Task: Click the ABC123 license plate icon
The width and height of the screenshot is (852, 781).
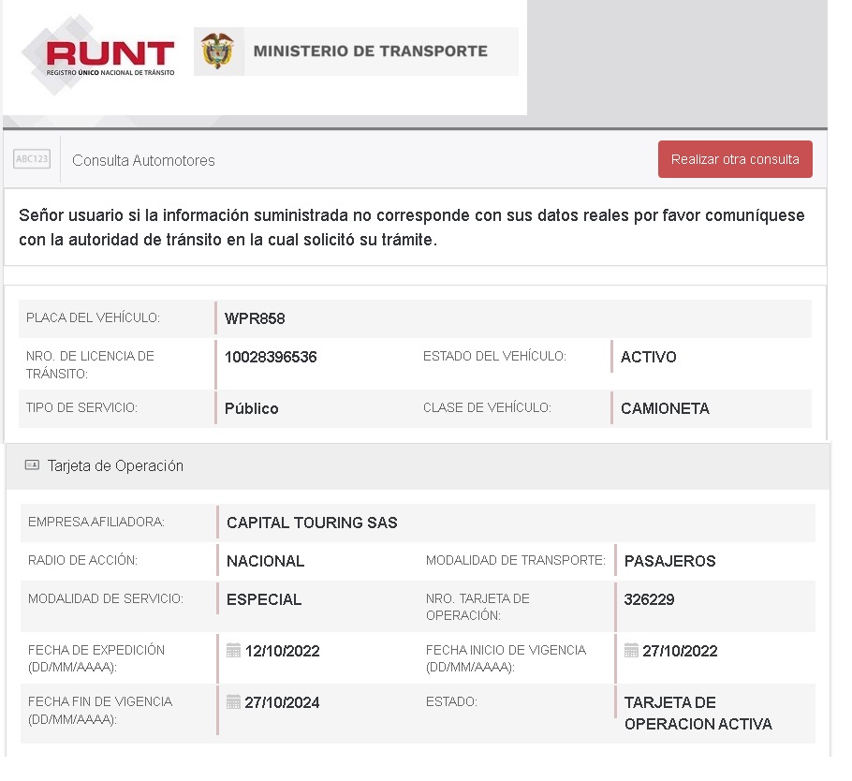Action: [32, 159]
